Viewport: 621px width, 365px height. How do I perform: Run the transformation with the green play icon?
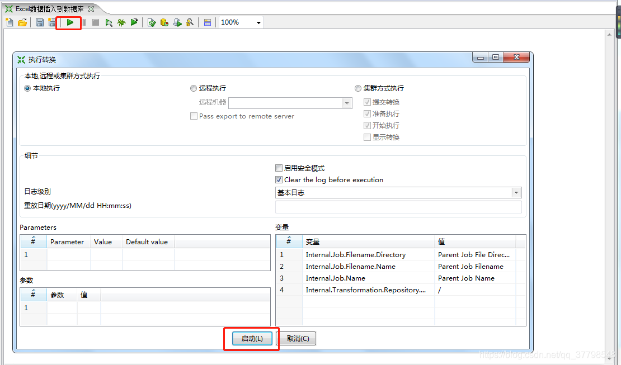pos(70,22)
